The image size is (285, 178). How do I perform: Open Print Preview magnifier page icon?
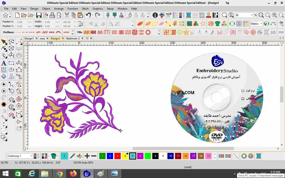point(59,15)
